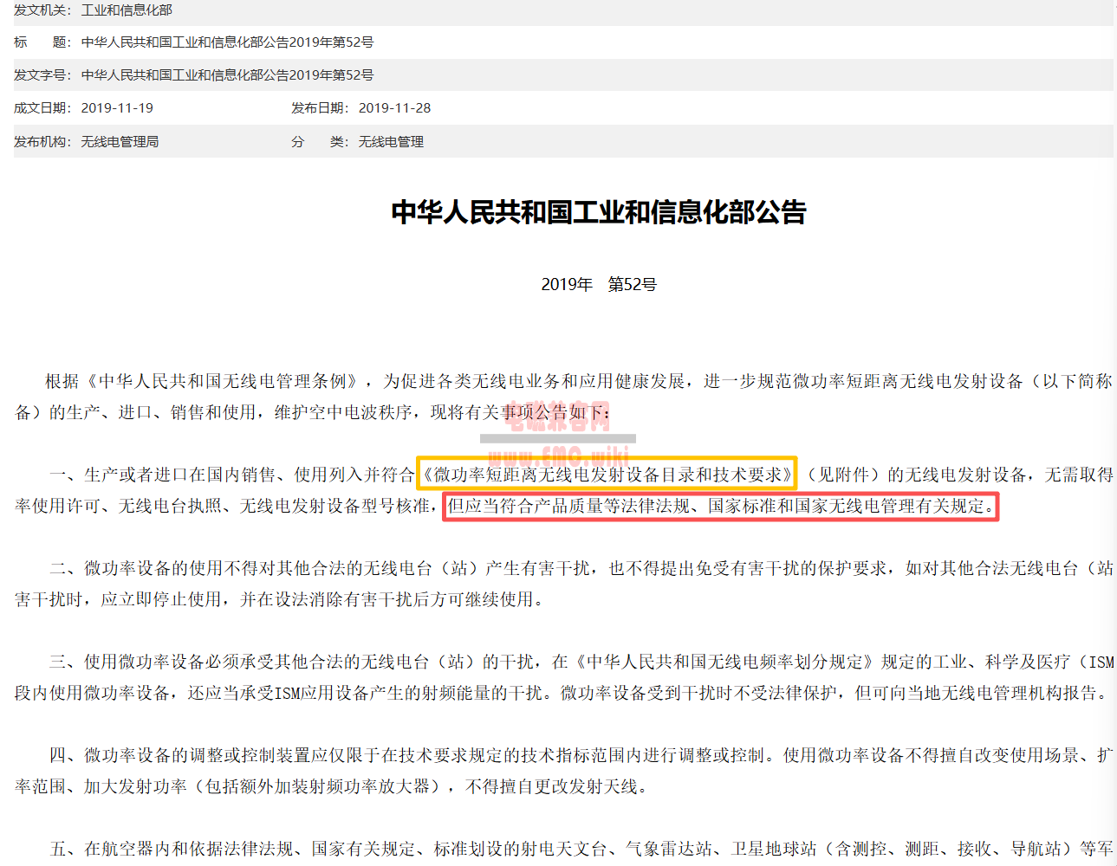Click the main heading 中华人民共和国工业和信息化部公告
The image size is (1117, 866).
click(x=598, y=212)
